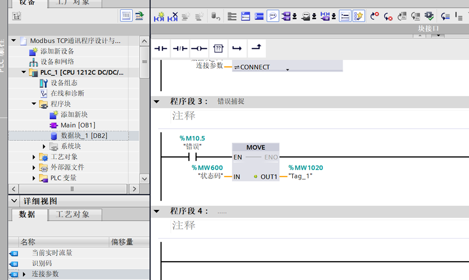Image resolution: width=469 pixels, height=280 pixels.
Task: Click the insert network toolbar icon
Action: [160, 16]
